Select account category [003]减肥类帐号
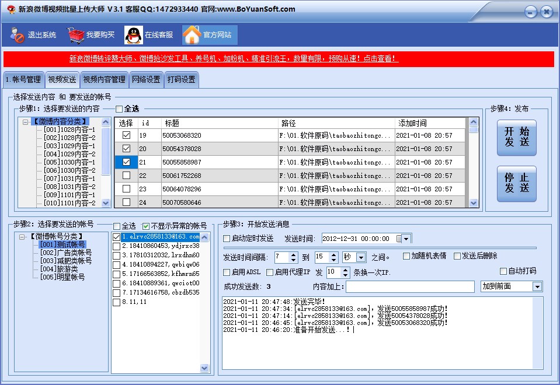Image resolution: width=560 pixels, height=385 pixels. (66, 261)
